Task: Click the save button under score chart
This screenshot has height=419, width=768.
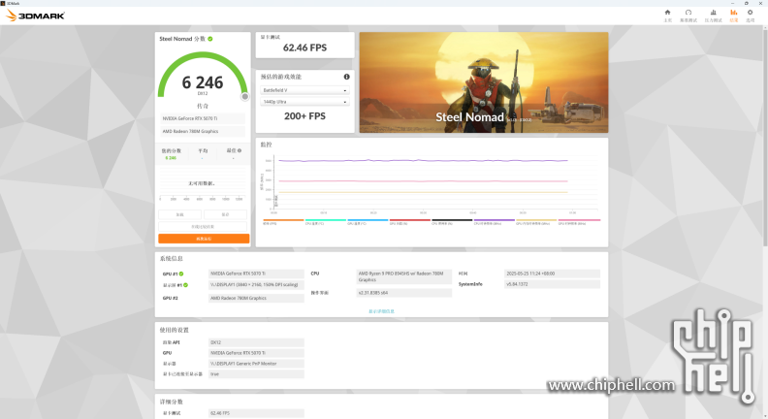Action: 225,214
